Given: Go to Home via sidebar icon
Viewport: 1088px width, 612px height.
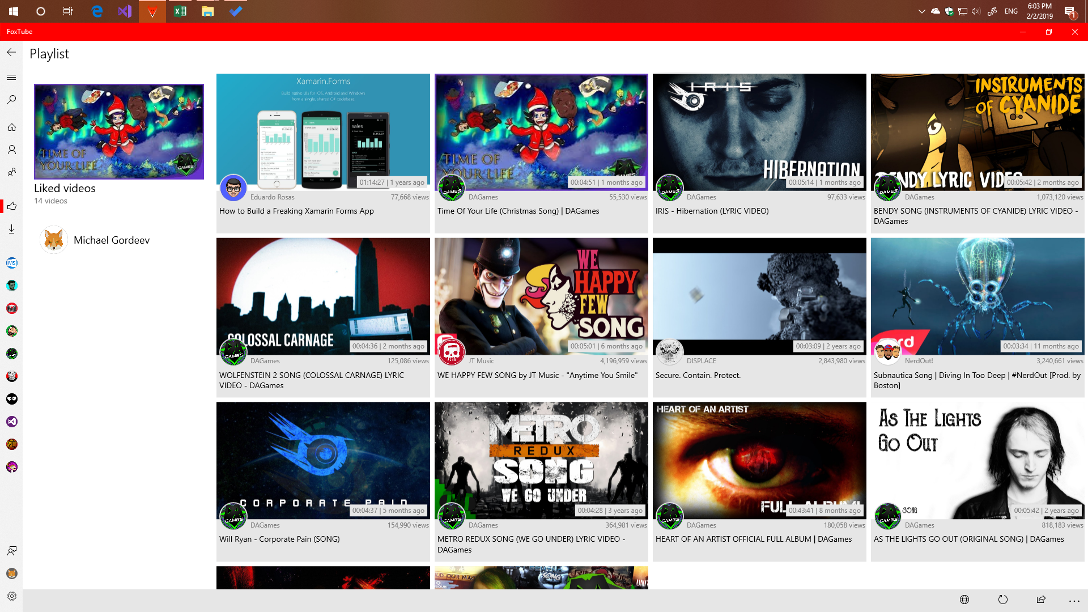Looking at the screenshot, I should coord(11,127).
